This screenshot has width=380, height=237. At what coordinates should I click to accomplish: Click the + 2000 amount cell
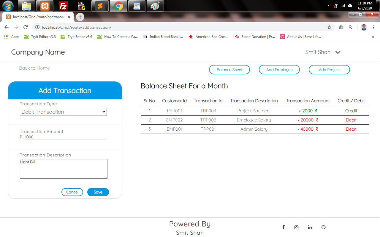point(308,111)
